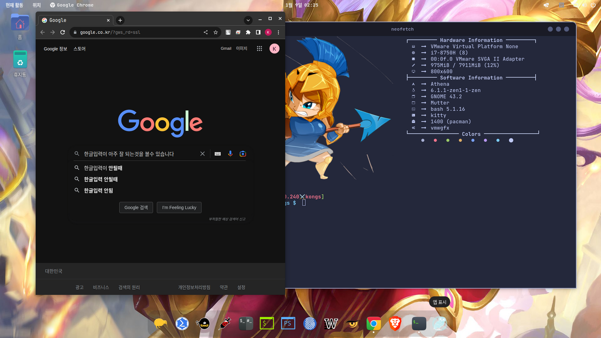Launch the red syringe app in dock
Screen dimensions: 601x338
pos(225,323)
